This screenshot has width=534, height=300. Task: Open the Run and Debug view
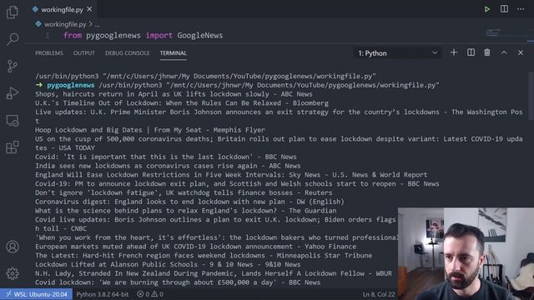click(x=13, y=93)
